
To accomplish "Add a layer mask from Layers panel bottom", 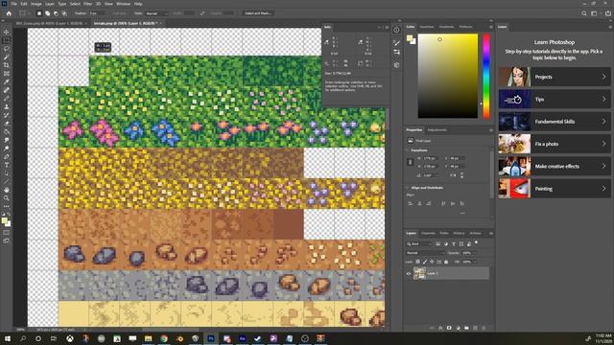I will pos(449,328).
